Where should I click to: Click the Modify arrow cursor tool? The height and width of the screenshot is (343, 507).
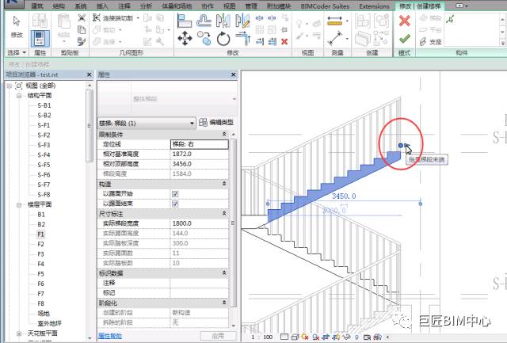click(x=17, y=26)
